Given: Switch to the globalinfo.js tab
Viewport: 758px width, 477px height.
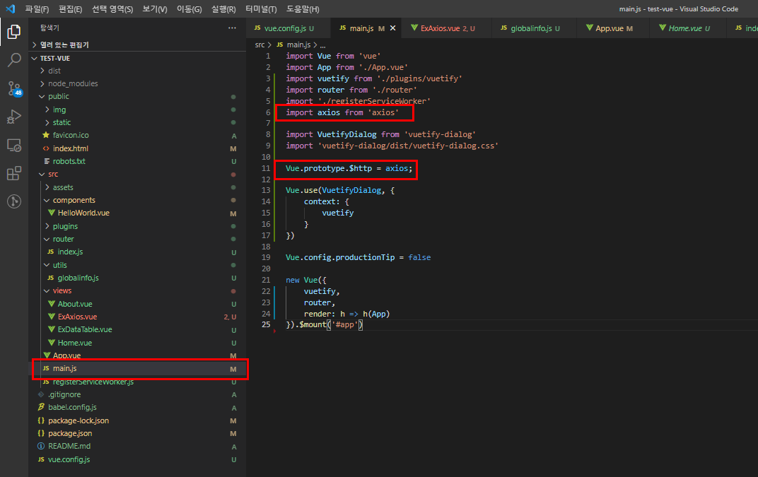Looking at the screenshot, I should tap(534, 28).
